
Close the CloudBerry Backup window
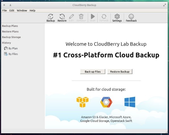click(4, 5)
